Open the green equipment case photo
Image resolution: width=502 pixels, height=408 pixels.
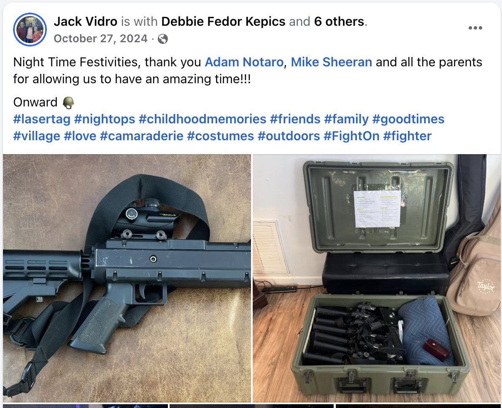pyautogui.click(x=376, y=278)
